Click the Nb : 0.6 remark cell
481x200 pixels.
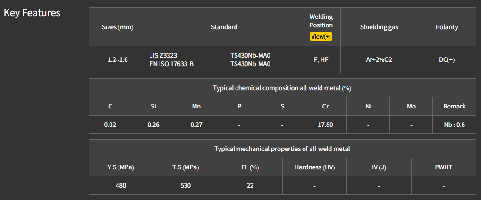454,125
